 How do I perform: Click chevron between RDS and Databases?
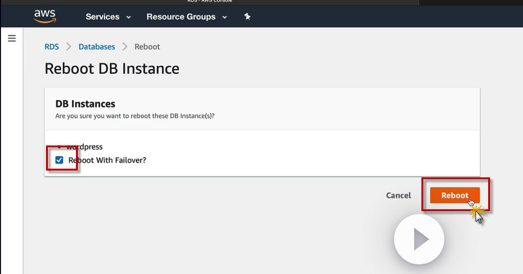click(69, 47)
